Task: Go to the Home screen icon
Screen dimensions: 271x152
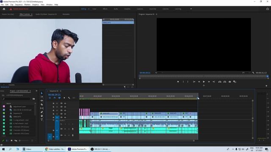Action: click(x=4, y=9)
